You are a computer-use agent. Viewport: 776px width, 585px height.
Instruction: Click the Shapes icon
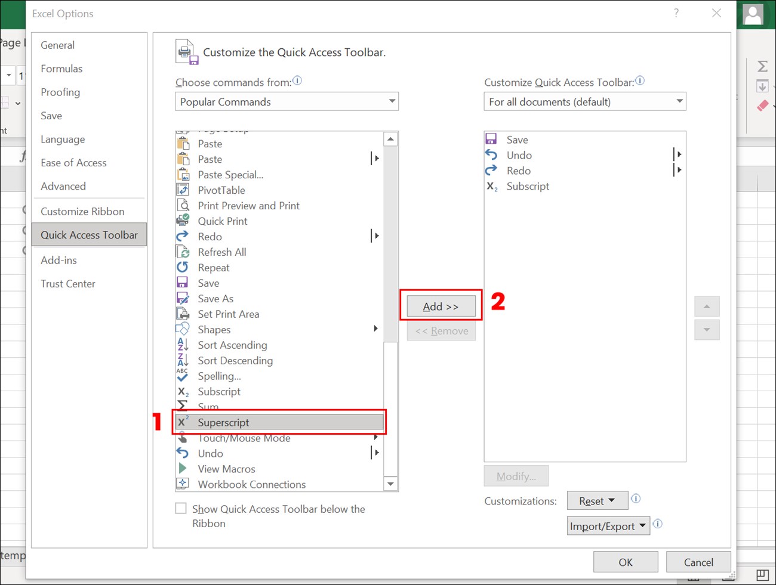coord(183,330)
